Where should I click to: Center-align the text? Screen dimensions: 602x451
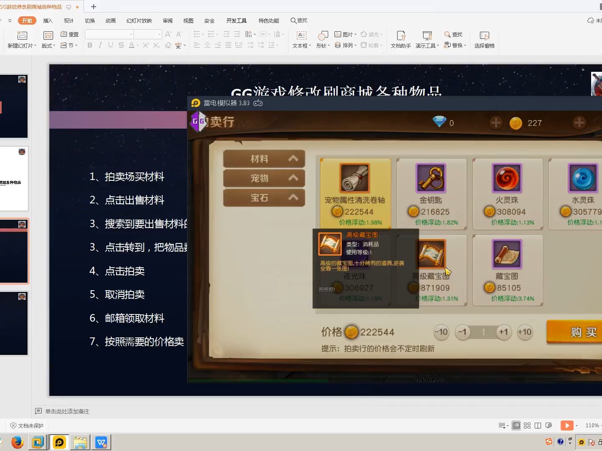pyautogui.click(x=207, y=45)
